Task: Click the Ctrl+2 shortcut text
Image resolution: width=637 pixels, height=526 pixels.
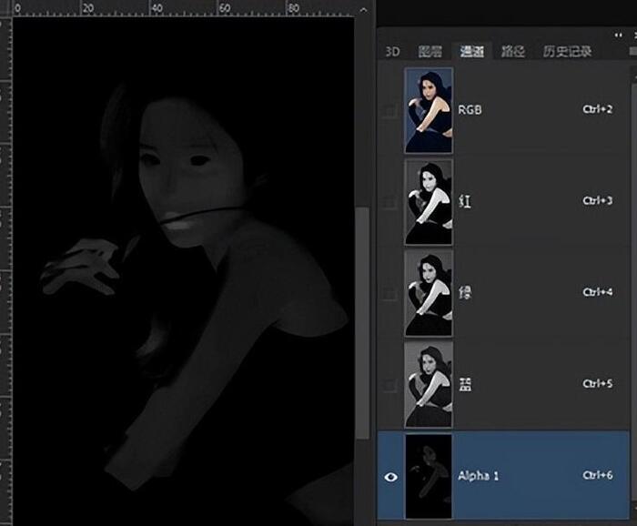Action: (x=597, y=109)
